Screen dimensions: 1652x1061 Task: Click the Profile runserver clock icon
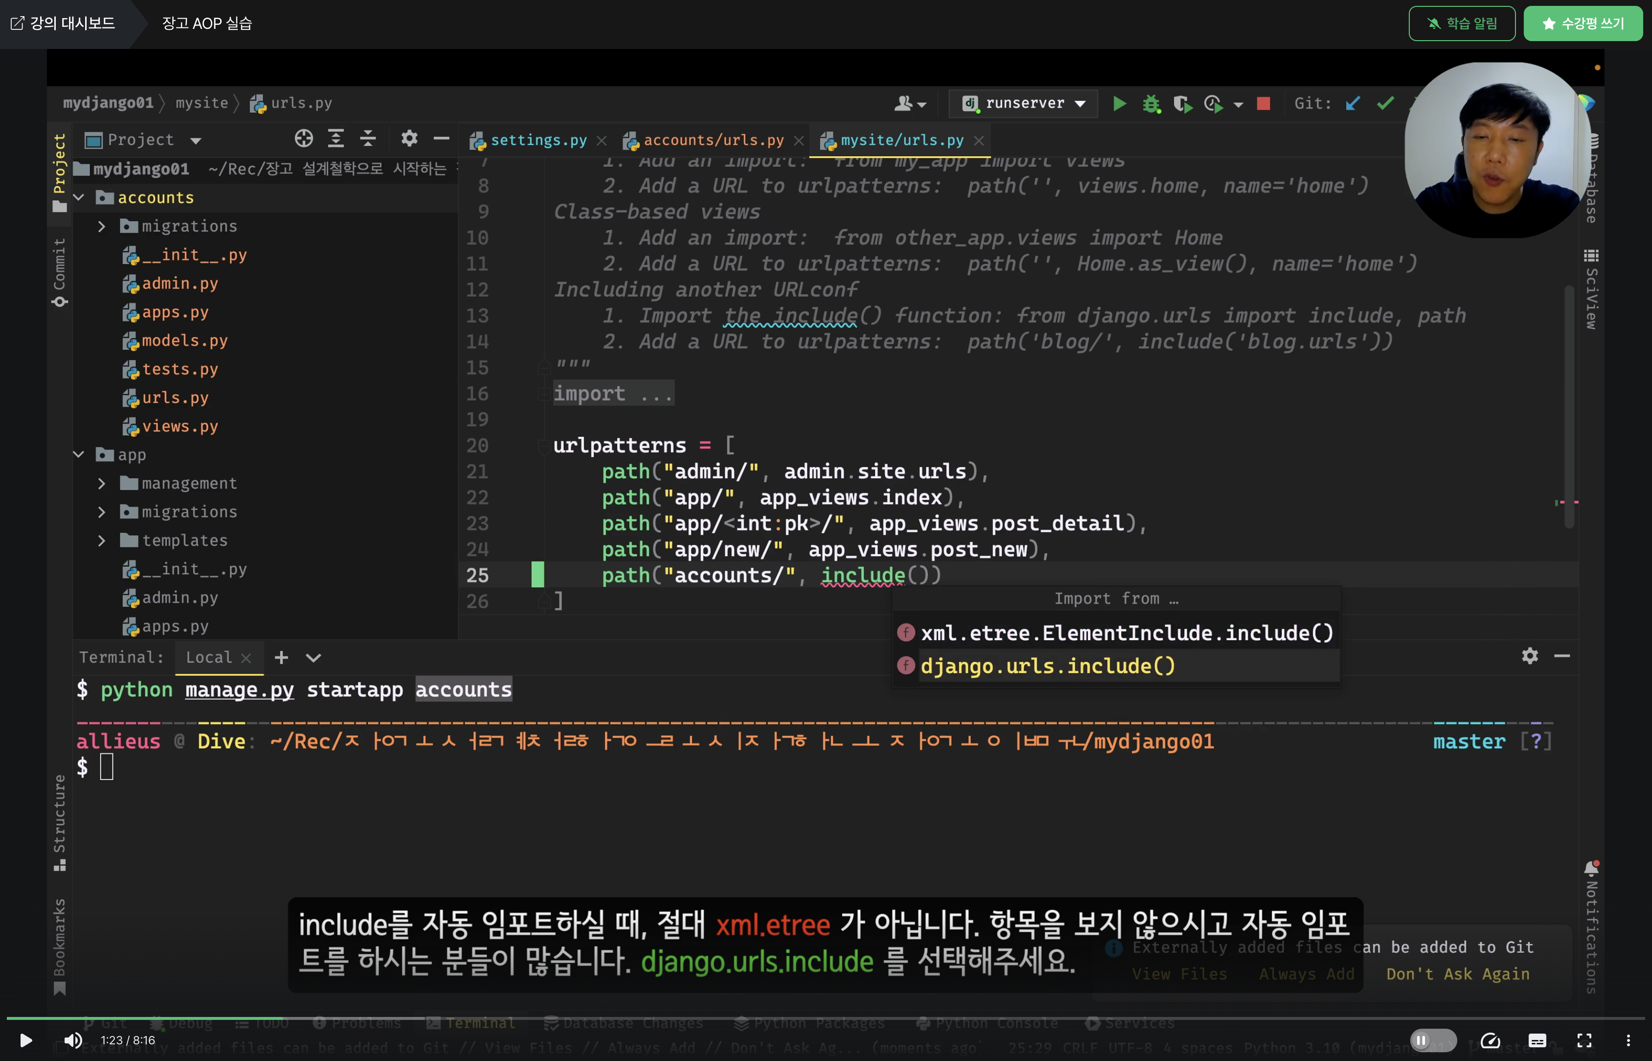(x=1213, y=103)
